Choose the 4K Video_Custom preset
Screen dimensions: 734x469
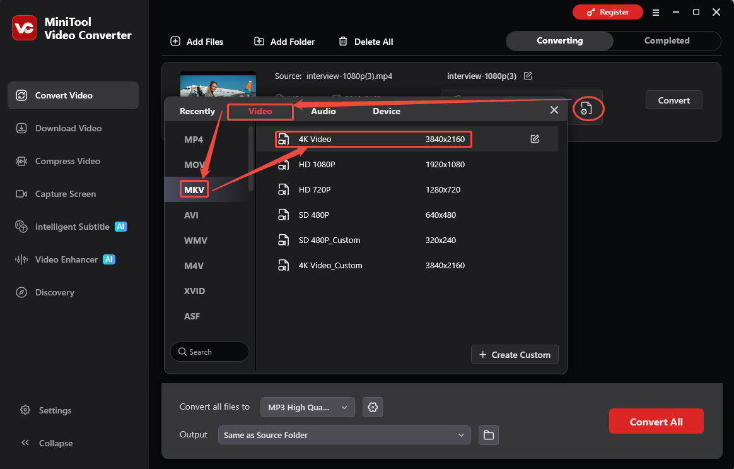click(407, 266)
